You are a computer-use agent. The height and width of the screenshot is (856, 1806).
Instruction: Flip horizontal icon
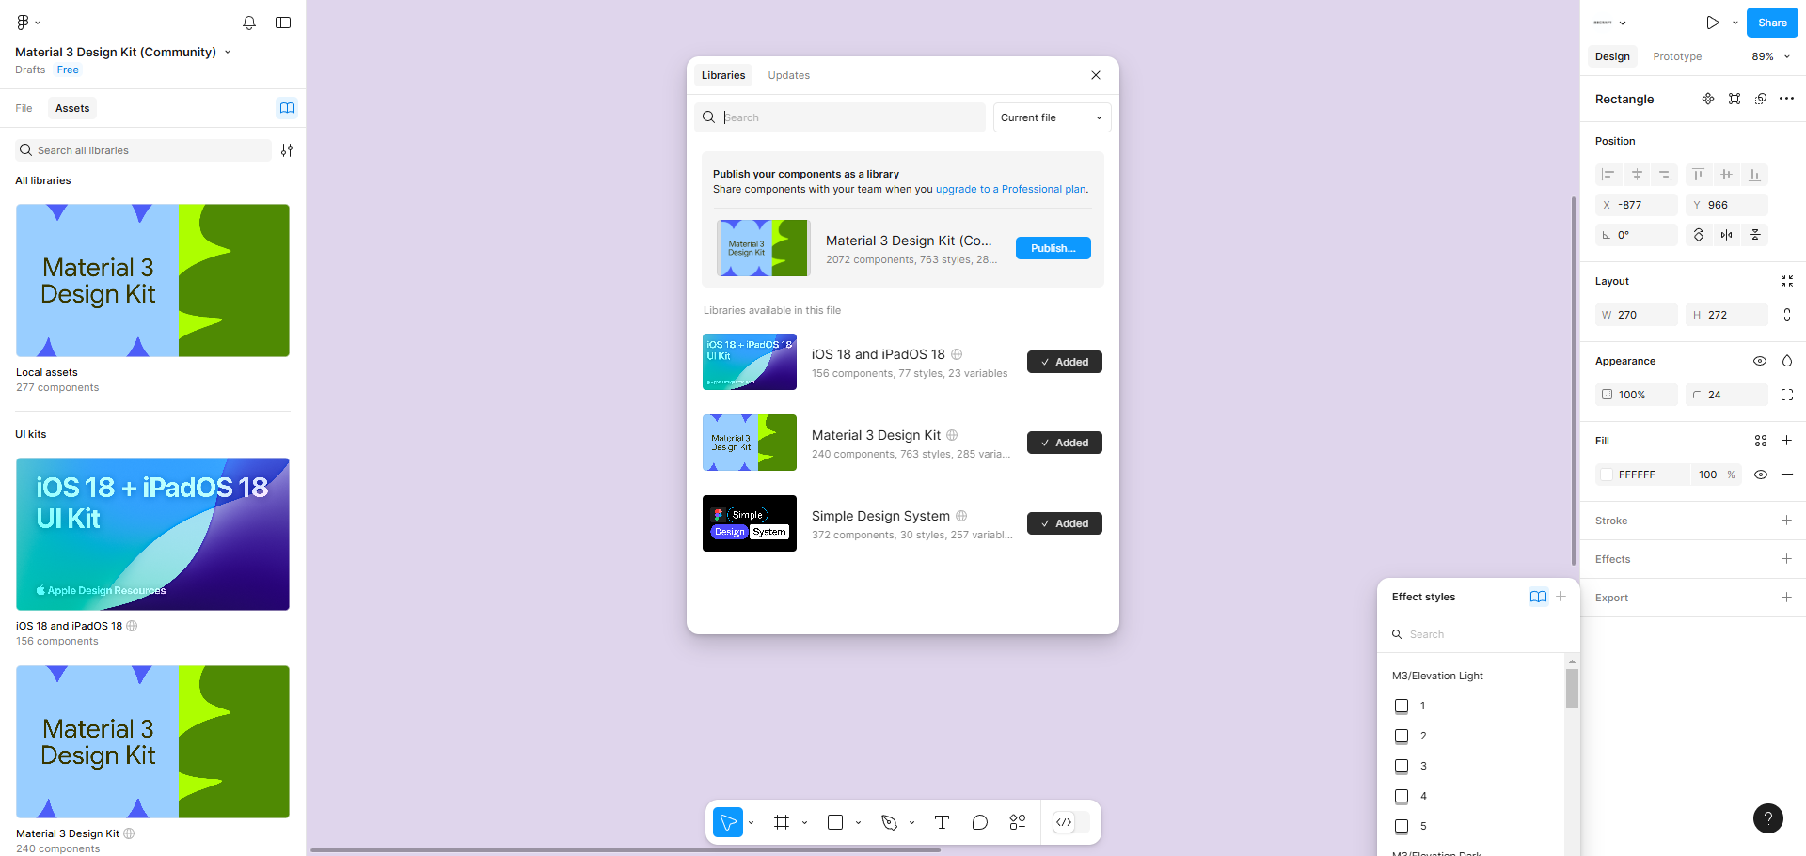[1727, 235]
